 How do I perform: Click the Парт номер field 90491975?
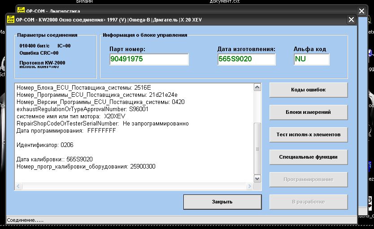point(149,59)
